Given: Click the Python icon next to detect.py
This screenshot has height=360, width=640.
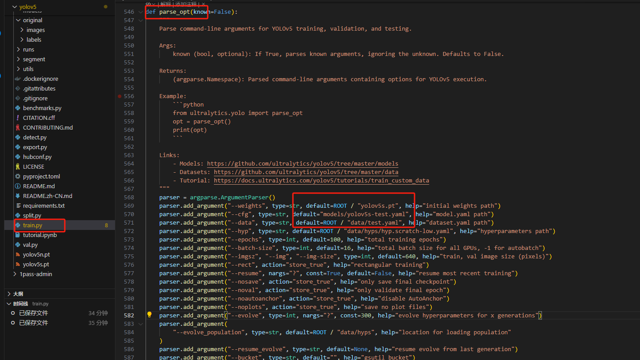Looking at the screenshot, I should click(x=18, y=137).
